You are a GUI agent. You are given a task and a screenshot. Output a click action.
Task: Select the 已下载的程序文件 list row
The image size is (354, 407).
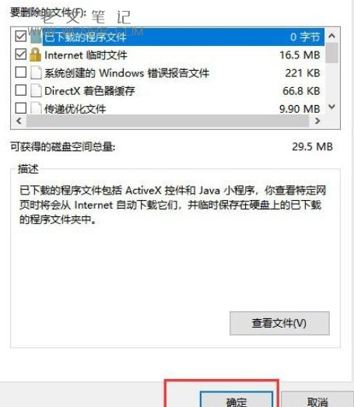pos(168,37)
